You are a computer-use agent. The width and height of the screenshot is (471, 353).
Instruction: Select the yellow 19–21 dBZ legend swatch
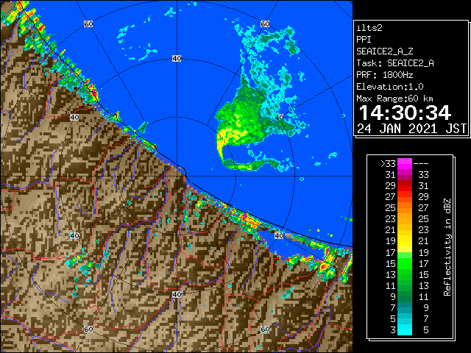(405, 241)
